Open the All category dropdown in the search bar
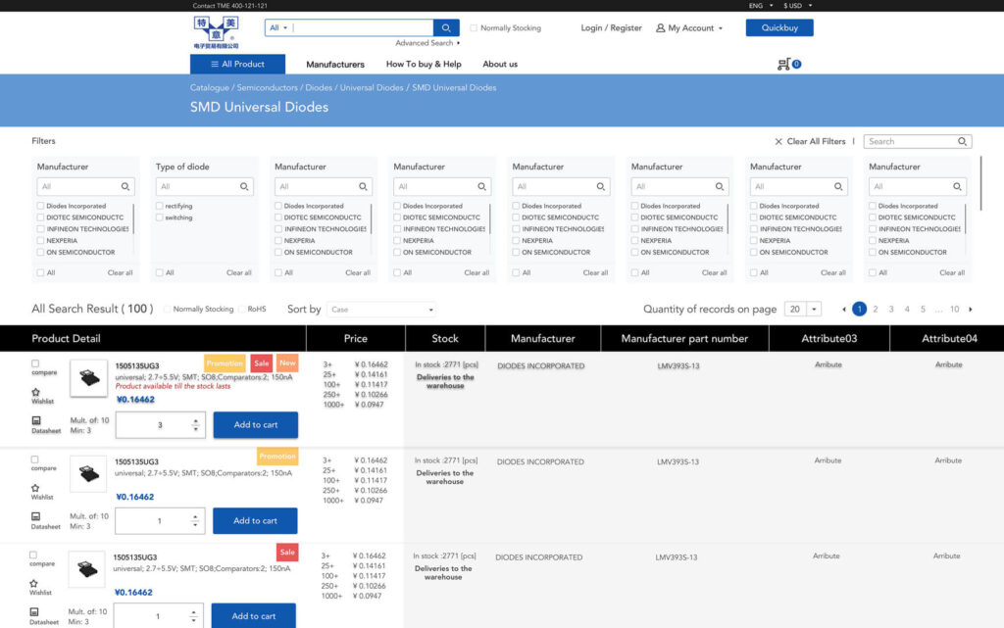 pos(278,28)
